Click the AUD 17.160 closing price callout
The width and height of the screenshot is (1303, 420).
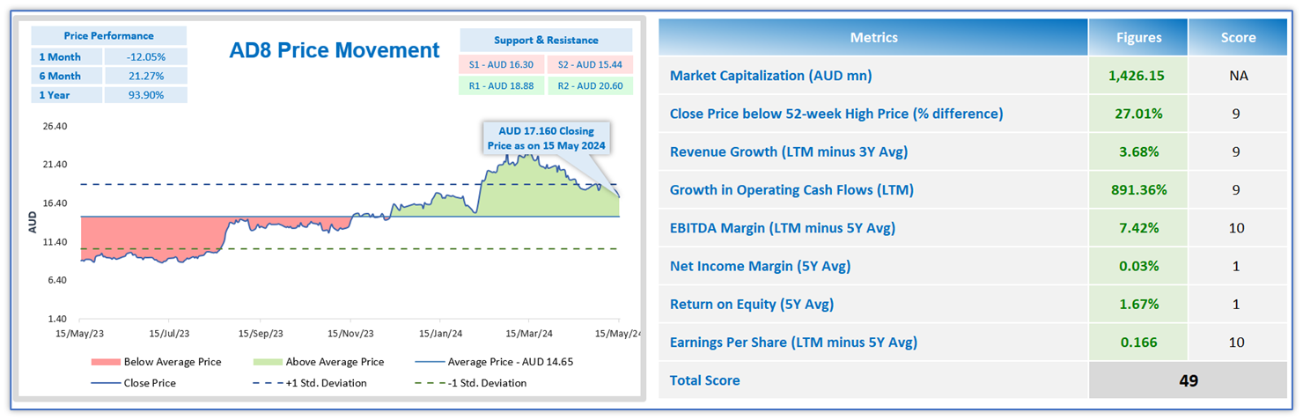coord(548,138)
